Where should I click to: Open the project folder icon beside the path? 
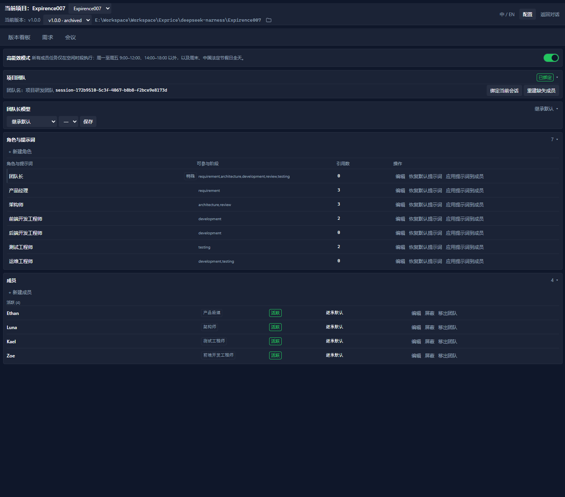[x=269, y=20]
